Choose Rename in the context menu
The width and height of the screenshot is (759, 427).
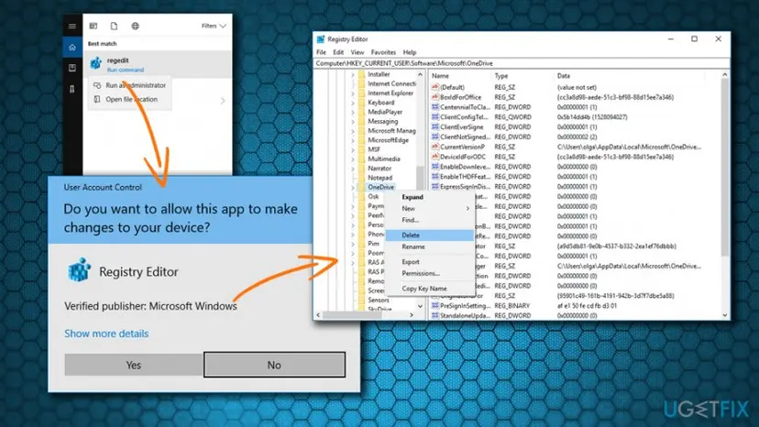[x=429, y=246]
